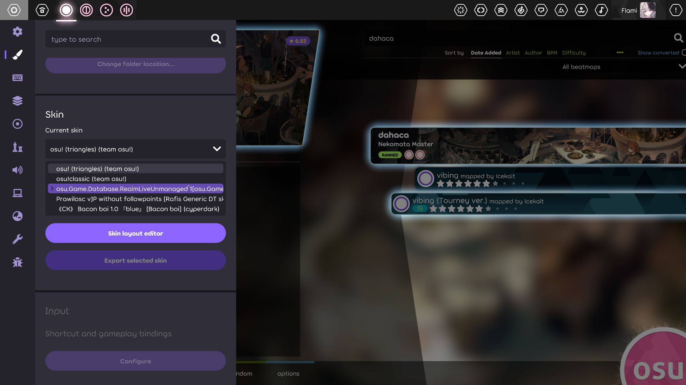Click Configure under shortcut and gameplay bindings
Screen dimensions: 686x385
135,361
